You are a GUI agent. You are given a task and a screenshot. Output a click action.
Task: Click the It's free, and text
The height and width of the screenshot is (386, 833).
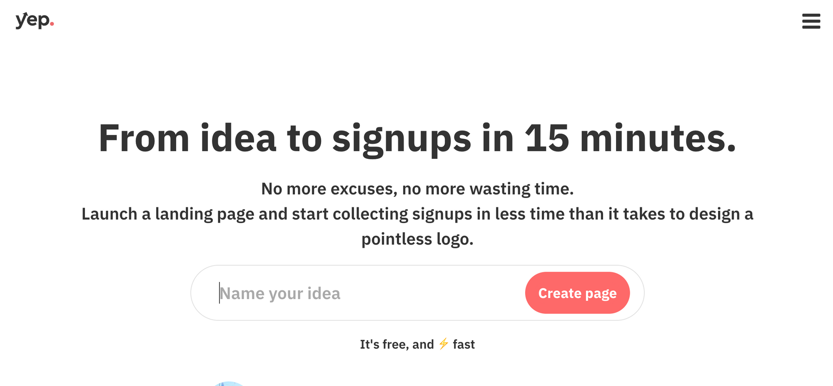tap(397, 344)
